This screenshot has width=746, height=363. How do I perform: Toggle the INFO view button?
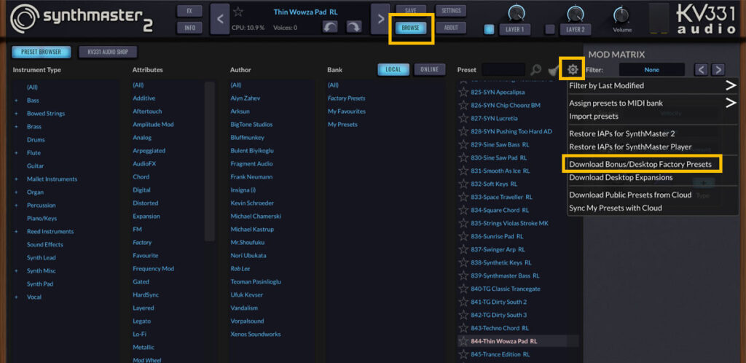tap(189, 28)
